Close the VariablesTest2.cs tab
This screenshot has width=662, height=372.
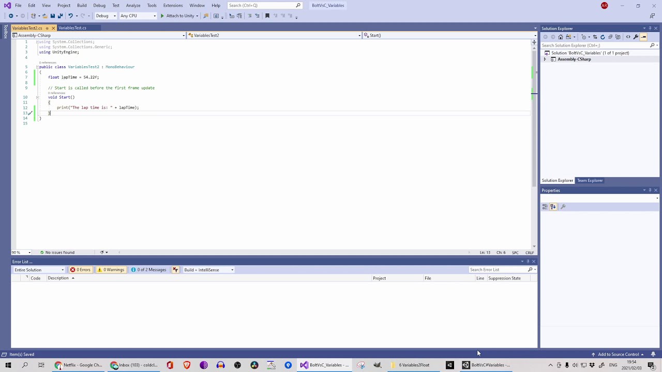point(53,28)
